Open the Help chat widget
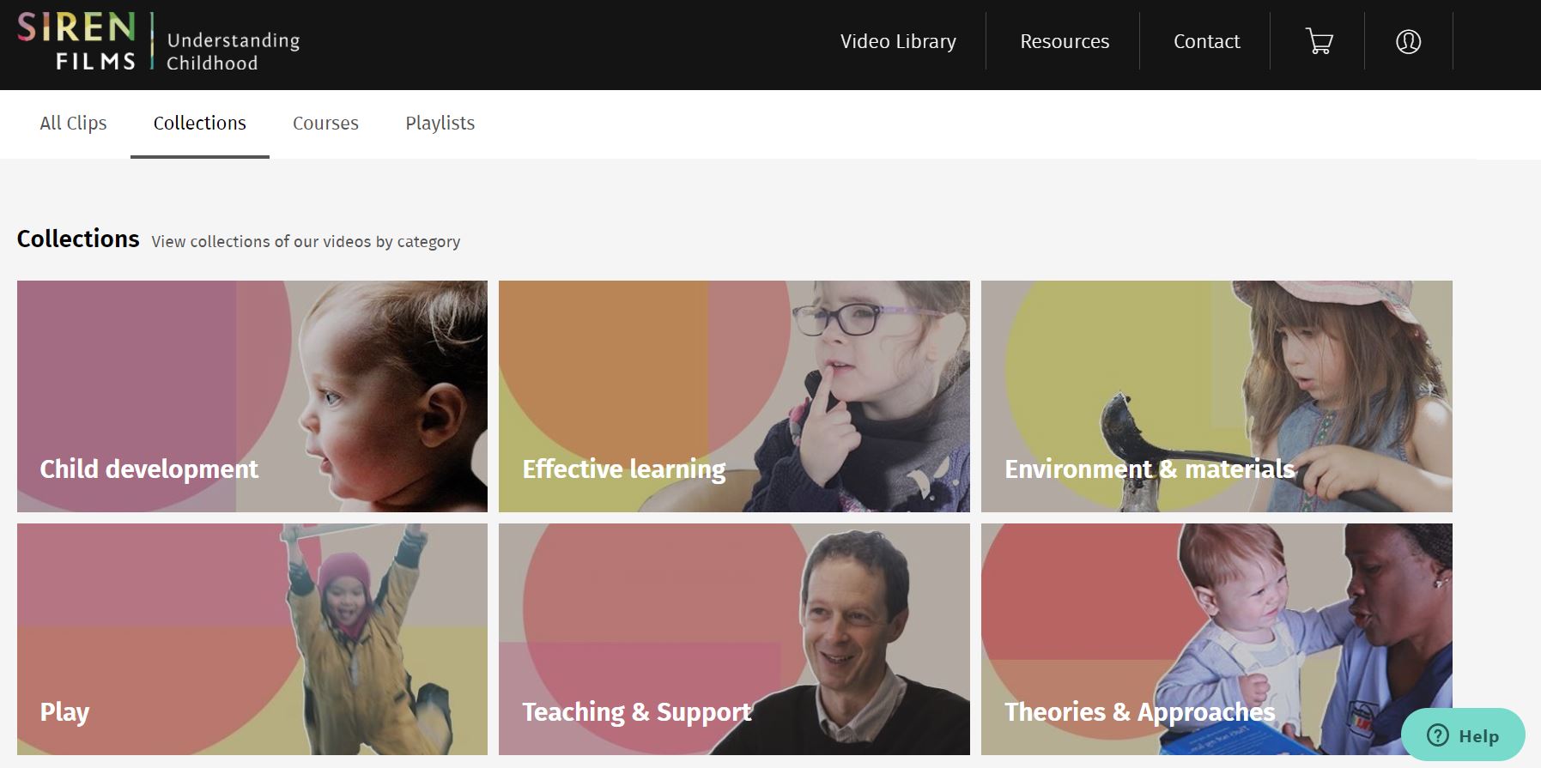The height and width of the screenshot is (768, 1541). tap(1463, 735)
